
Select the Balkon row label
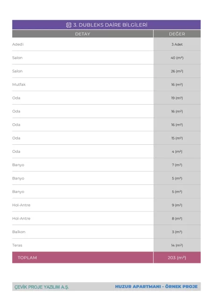tap(19, 232)
